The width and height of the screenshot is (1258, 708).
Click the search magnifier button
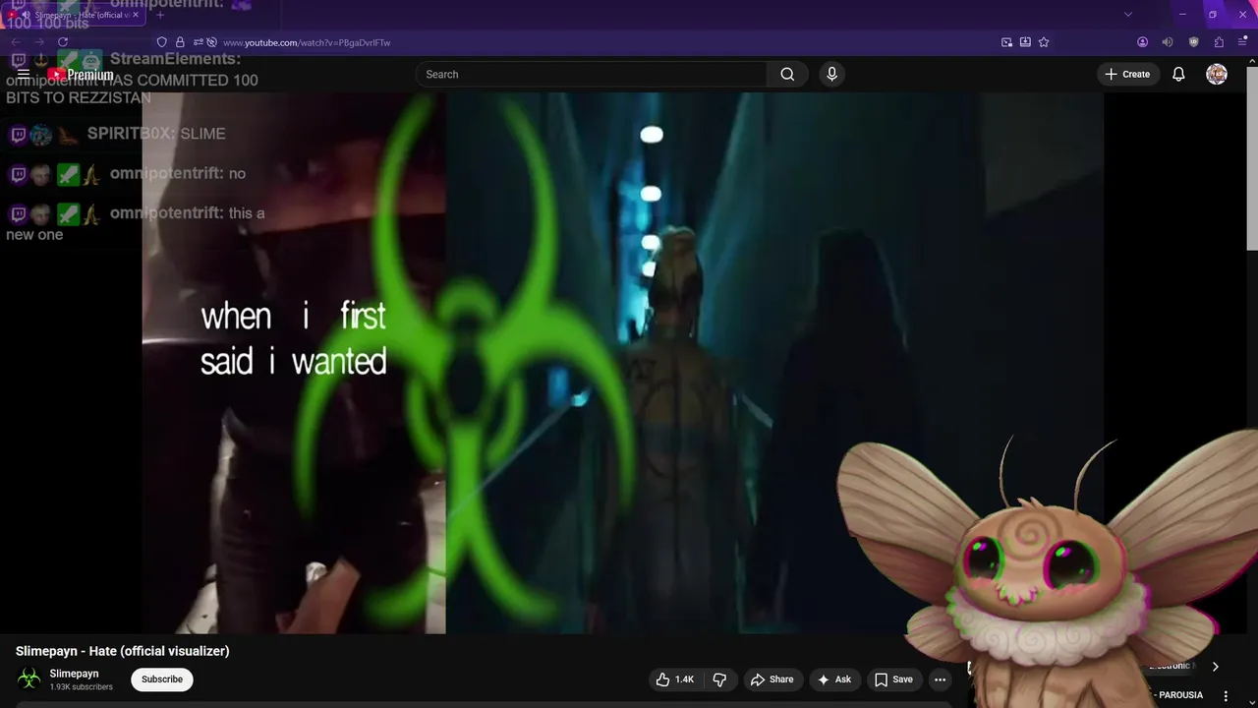[x=787, y=74]
